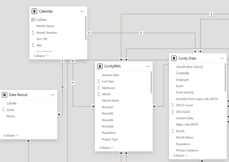Collapse the Date Period table

point(11,135)
